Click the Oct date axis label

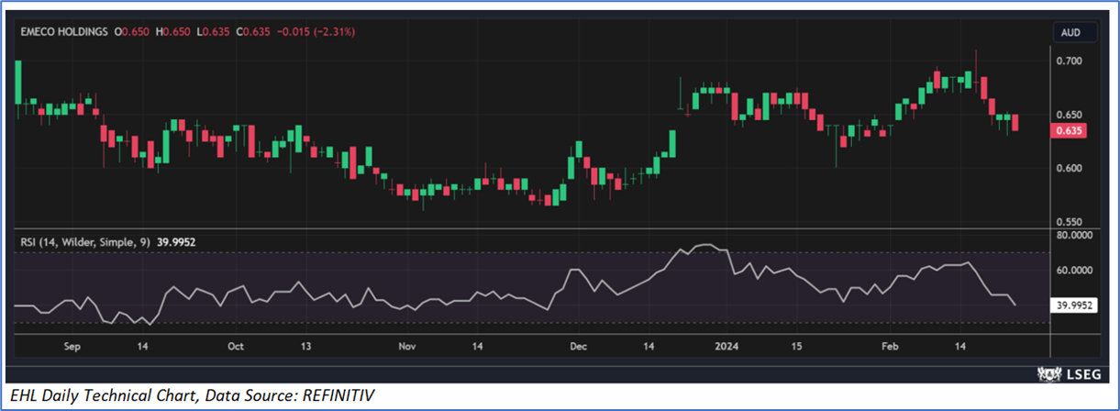pos(236,348)
